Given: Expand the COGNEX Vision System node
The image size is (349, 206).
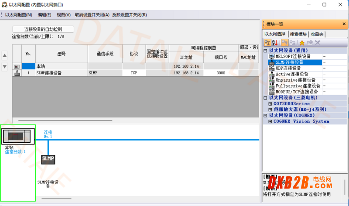Looking at the screenshot, I should (x=270, y=122).
